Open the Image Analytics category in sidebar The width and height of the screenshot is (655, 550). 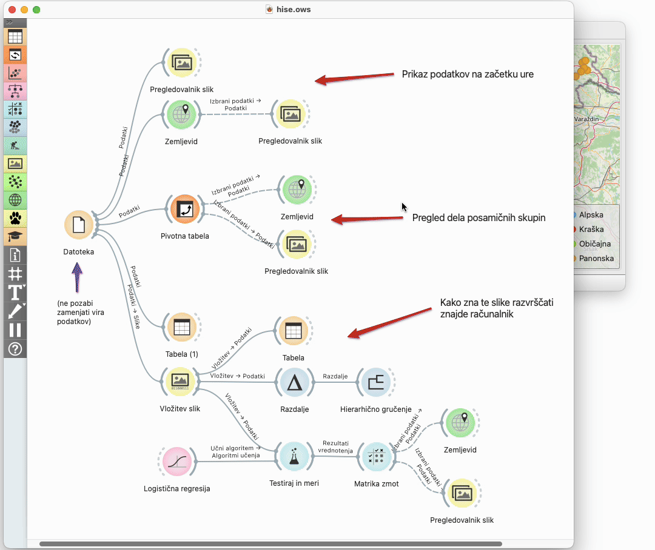point(15,164)
